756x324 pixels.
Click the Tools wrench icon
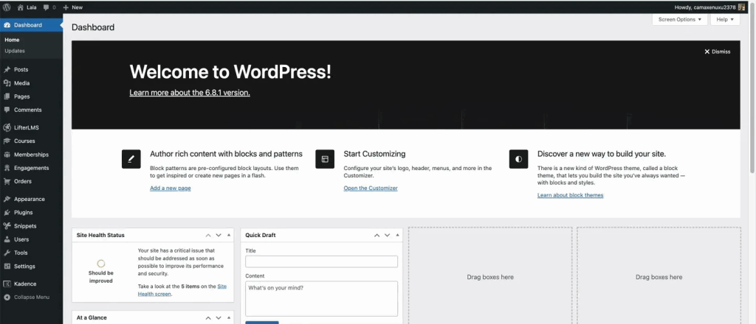7,253
